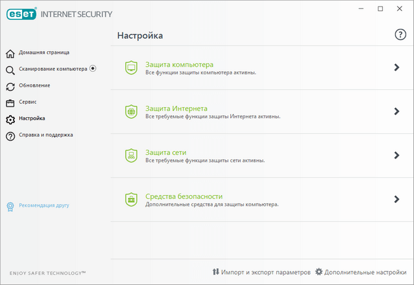This screenshot has width=414, height=285.
Task: Click the scan status indicator circle
Action: [93, 68]
